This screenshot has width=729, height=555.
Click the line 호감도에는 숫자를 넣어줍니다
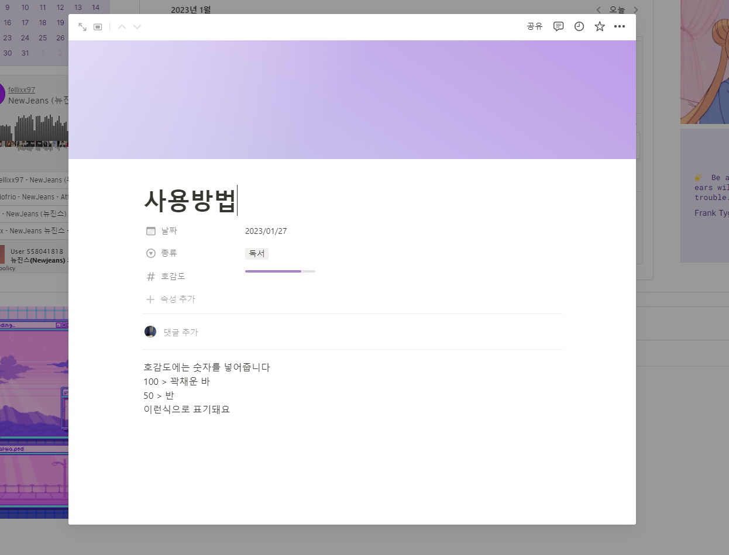point(207,367)
